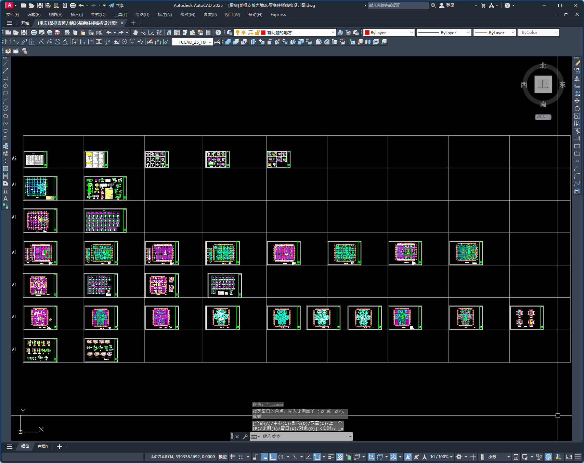584x463 pixels.
Task: Open the Help question mark icon
Action: coord(218,32)
